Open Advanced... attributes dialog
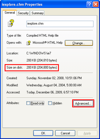Viewport: 100px width, 139px height. [83, 103]
